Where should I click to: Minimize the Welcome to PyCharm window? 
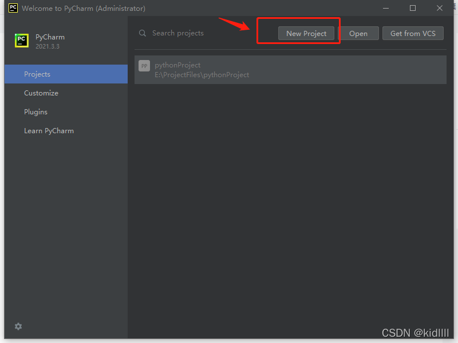coord(386,8)
